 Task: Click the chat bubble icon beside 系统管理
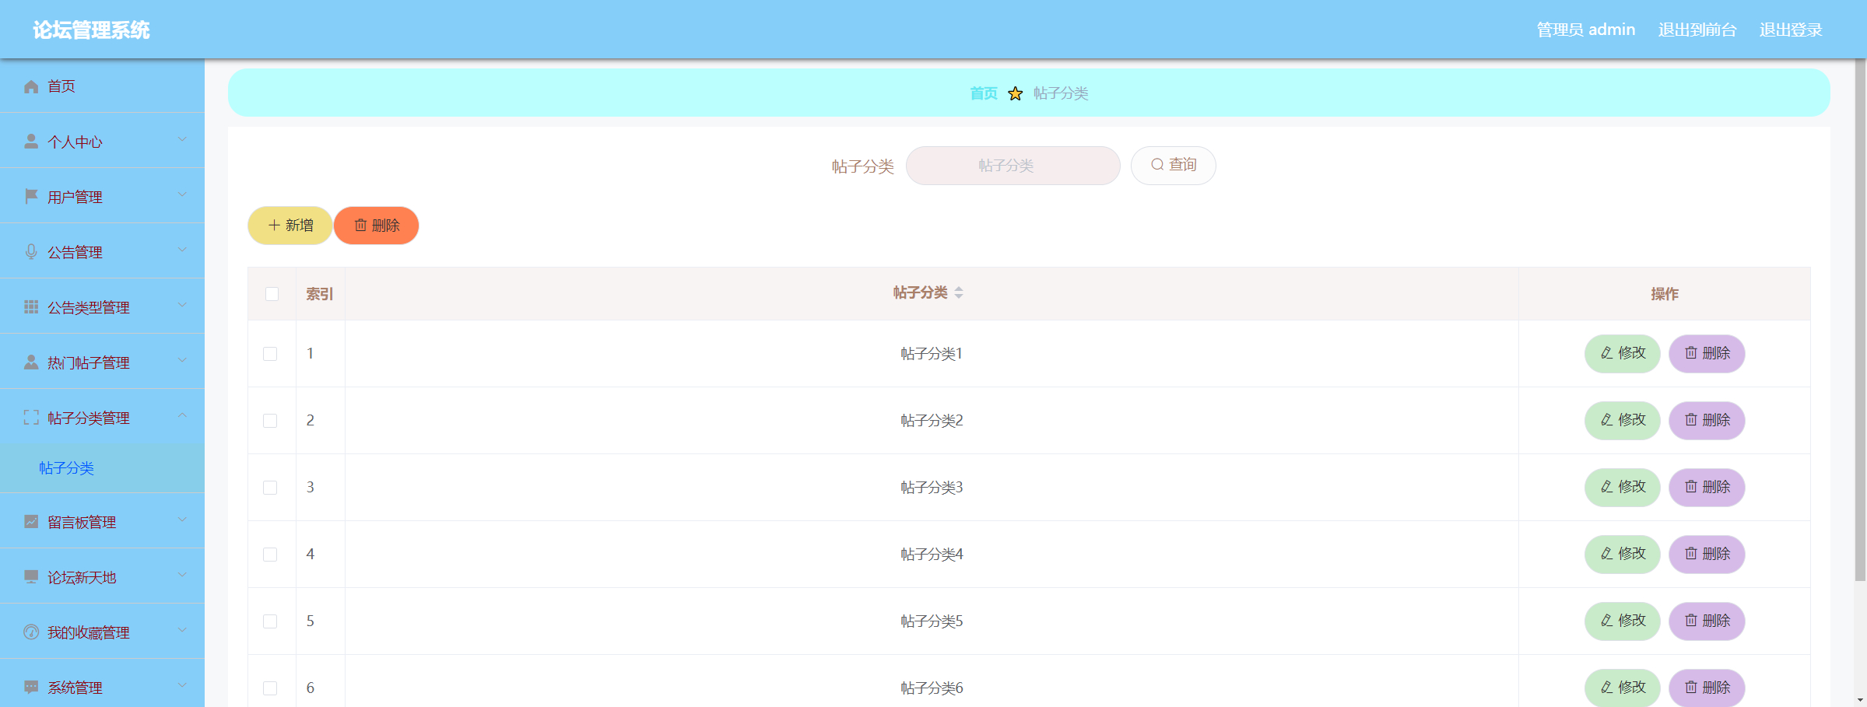pyautogui.click(x=31, y=688)
